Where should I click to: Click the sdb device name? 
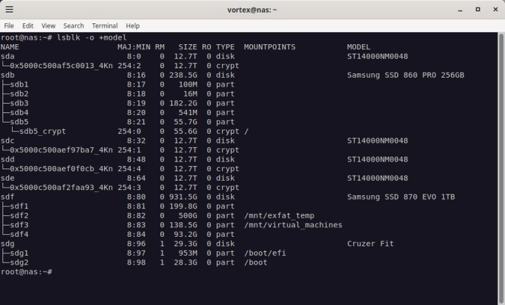(8, 75)
